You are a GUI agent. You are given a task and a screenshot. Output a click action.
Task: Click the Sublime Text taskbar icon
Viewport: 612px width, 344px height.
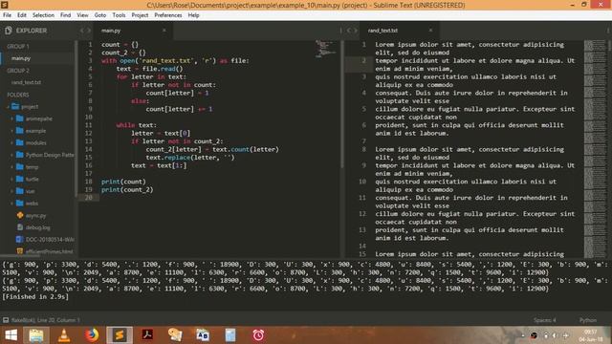click(120, 335)
